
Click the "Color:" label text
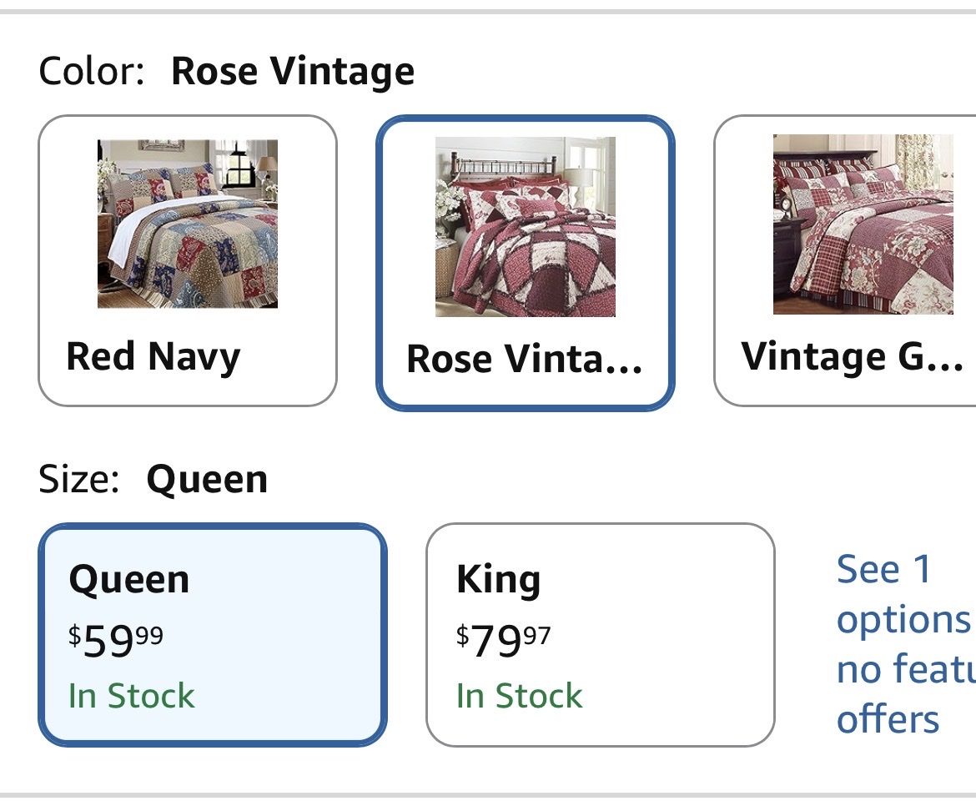click(x=92, y=71)
